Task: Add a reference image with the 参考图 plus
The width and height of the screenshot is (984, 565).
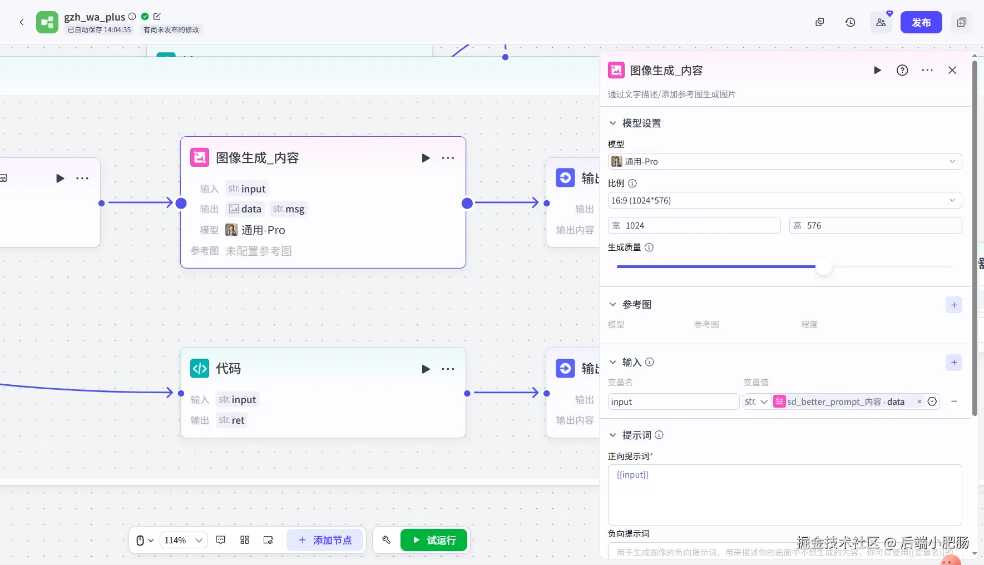Action: 954,305
